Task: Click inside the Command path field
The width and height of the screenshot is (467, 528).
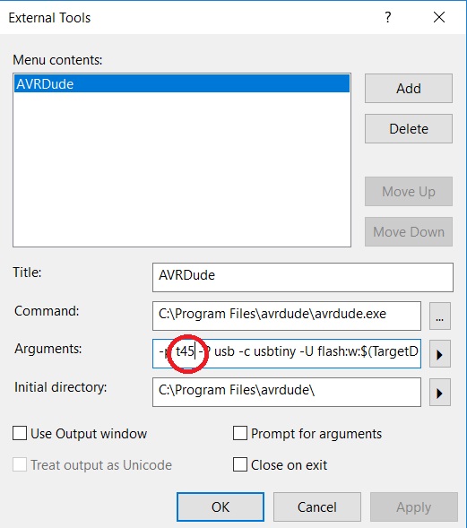Action: [x=287, y=316]
